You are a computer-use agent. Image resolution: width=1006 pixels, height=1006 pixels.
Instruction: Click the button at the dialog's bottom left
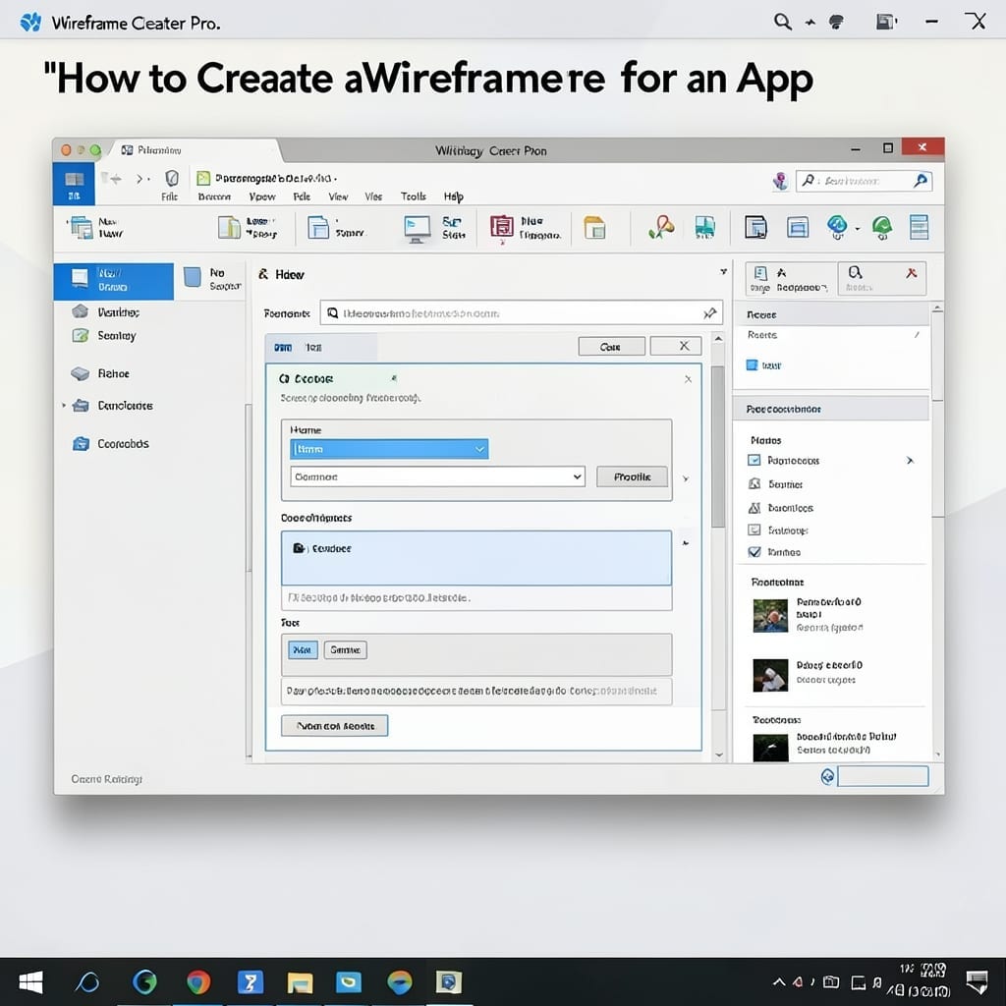(334, 726)
